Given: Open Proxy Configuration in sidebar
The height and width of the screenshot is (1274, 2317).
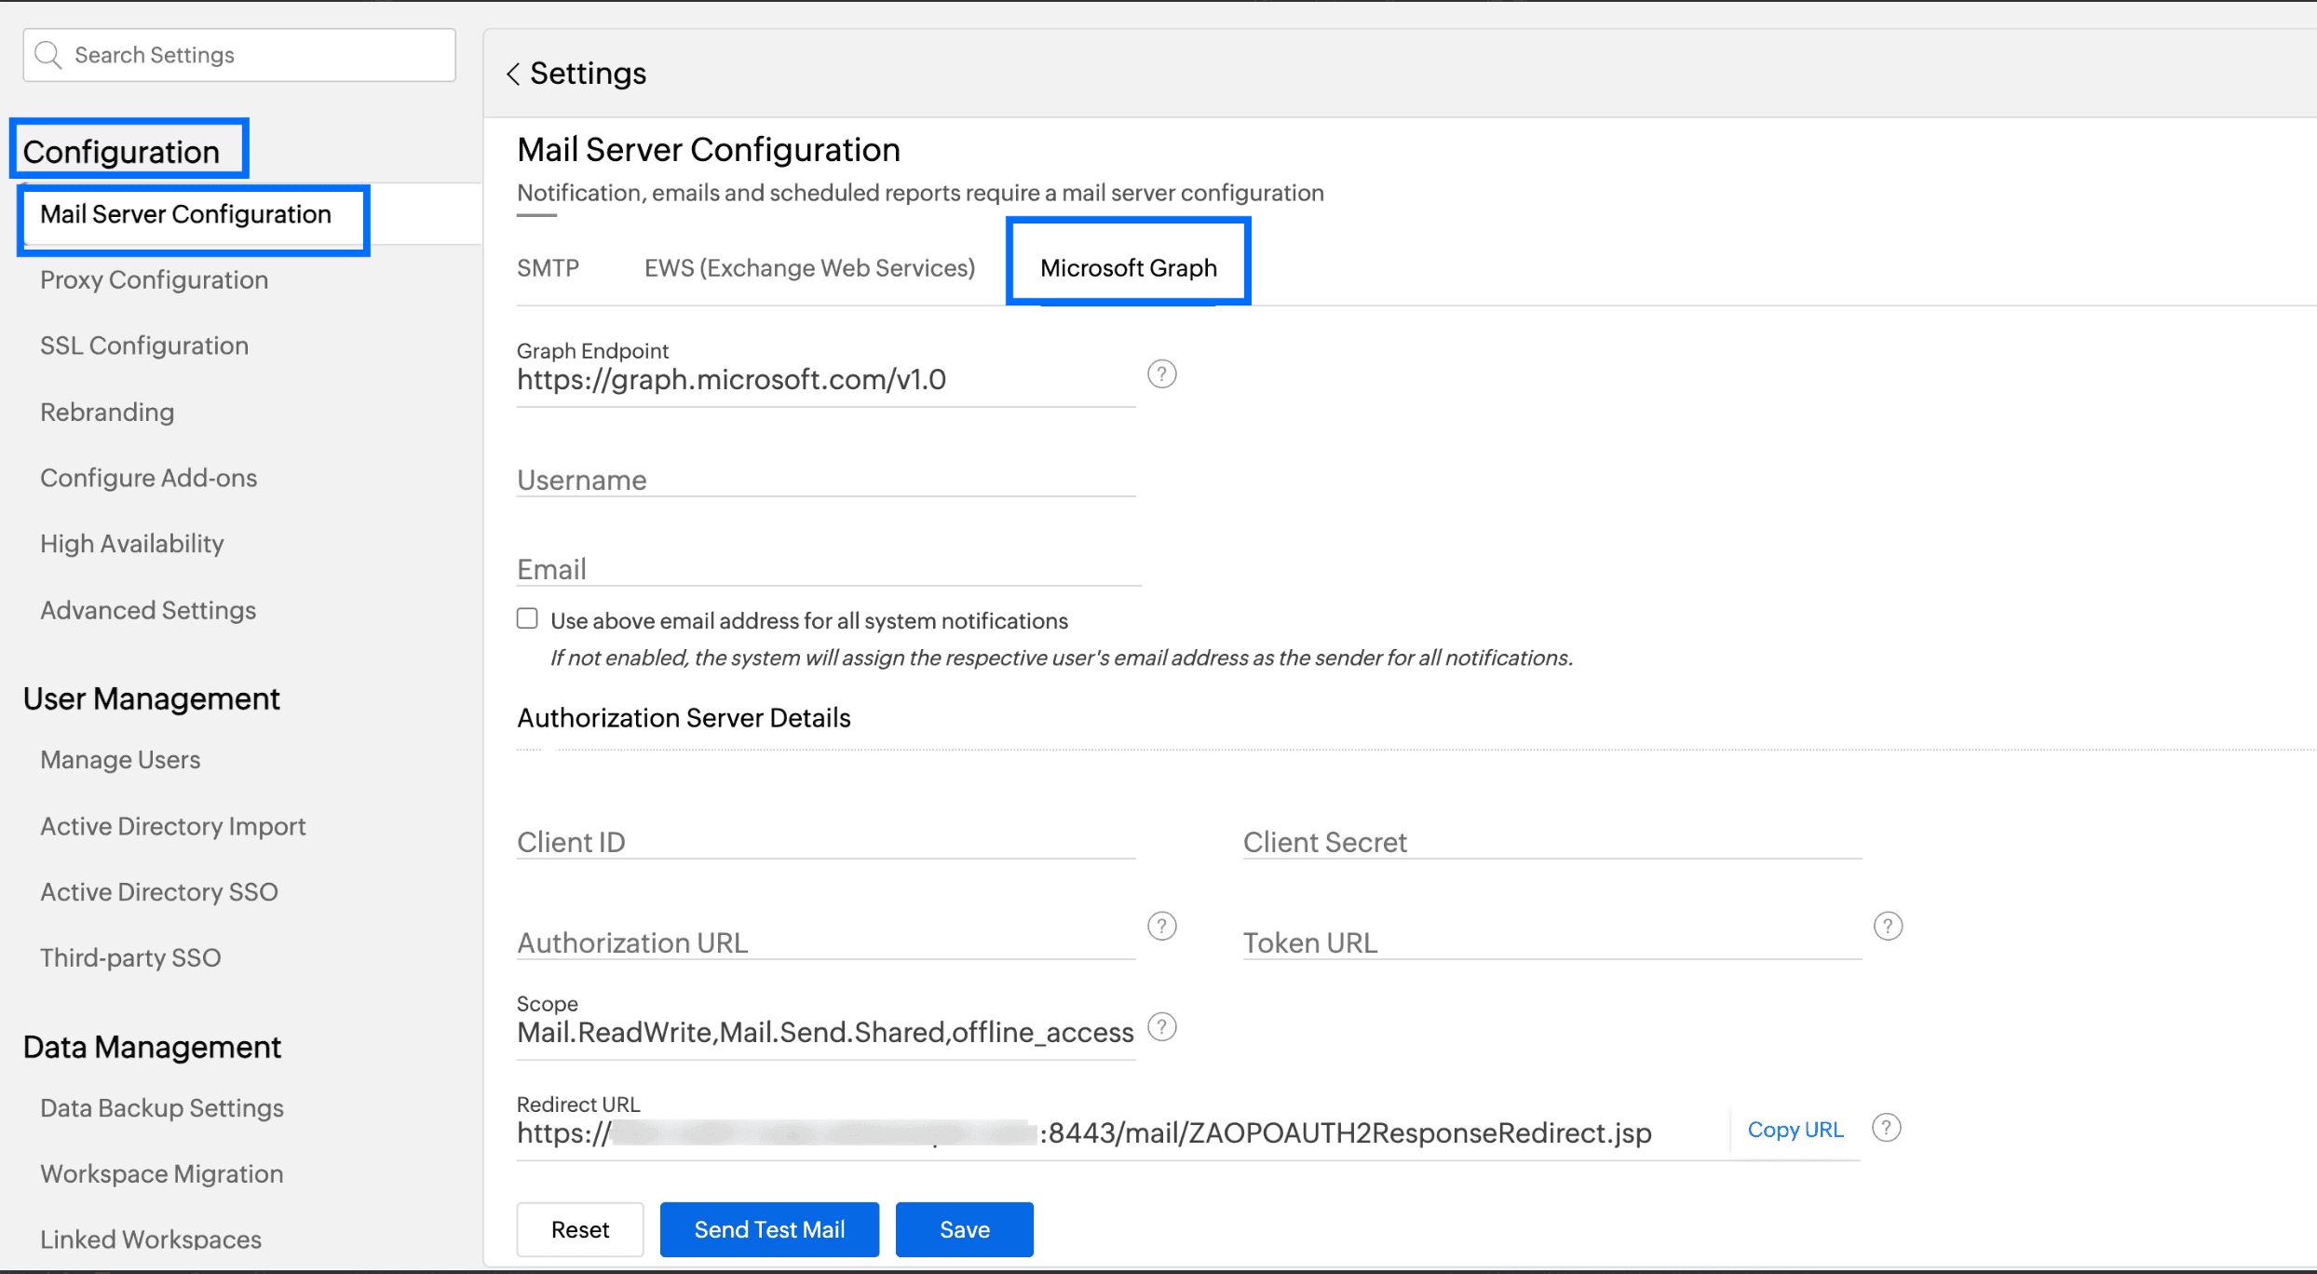Looking at the screenshot, I should (x=154, y=280).
